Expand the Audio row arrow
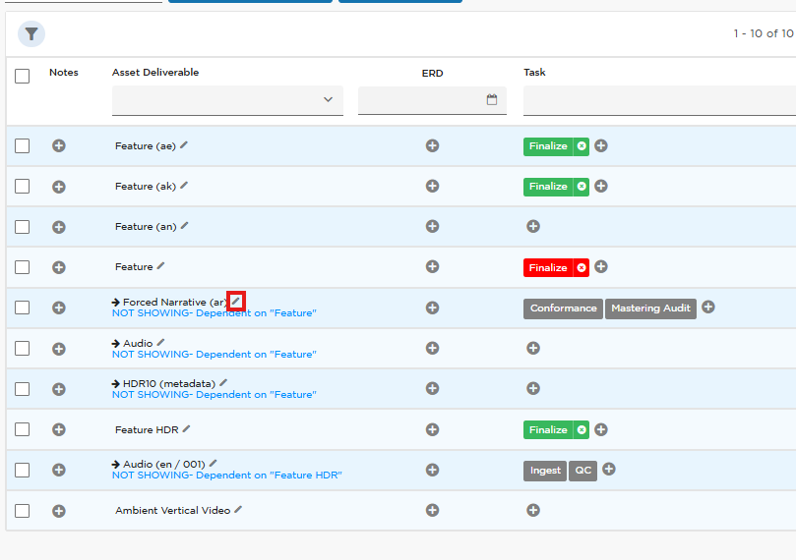The image size is (796, 560). click(116, 344)
